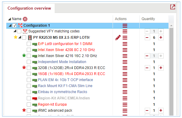Open actions menu for Configuration 1

(125, 26)
